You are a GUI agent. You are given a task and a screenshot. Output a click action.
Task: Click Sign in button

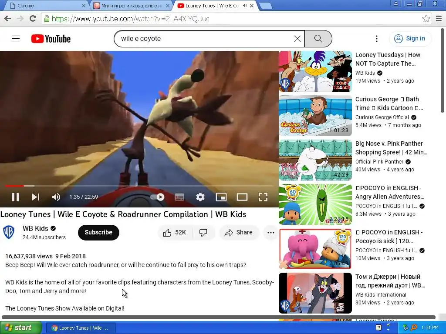[x=410, y=38]
